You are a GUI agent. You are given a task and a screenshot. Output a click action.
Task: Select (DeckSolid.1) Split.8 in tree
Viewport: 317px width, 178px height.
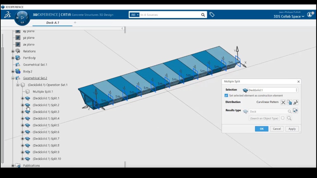(x=46, y=145)
